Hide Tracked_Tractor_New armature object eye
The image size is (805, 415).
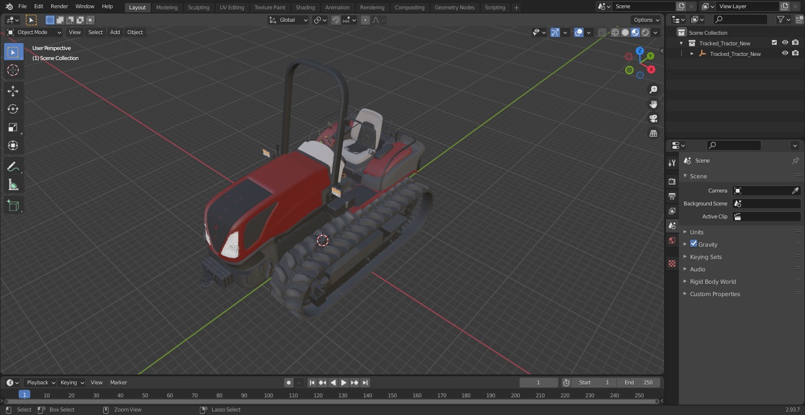click(785, 54)
